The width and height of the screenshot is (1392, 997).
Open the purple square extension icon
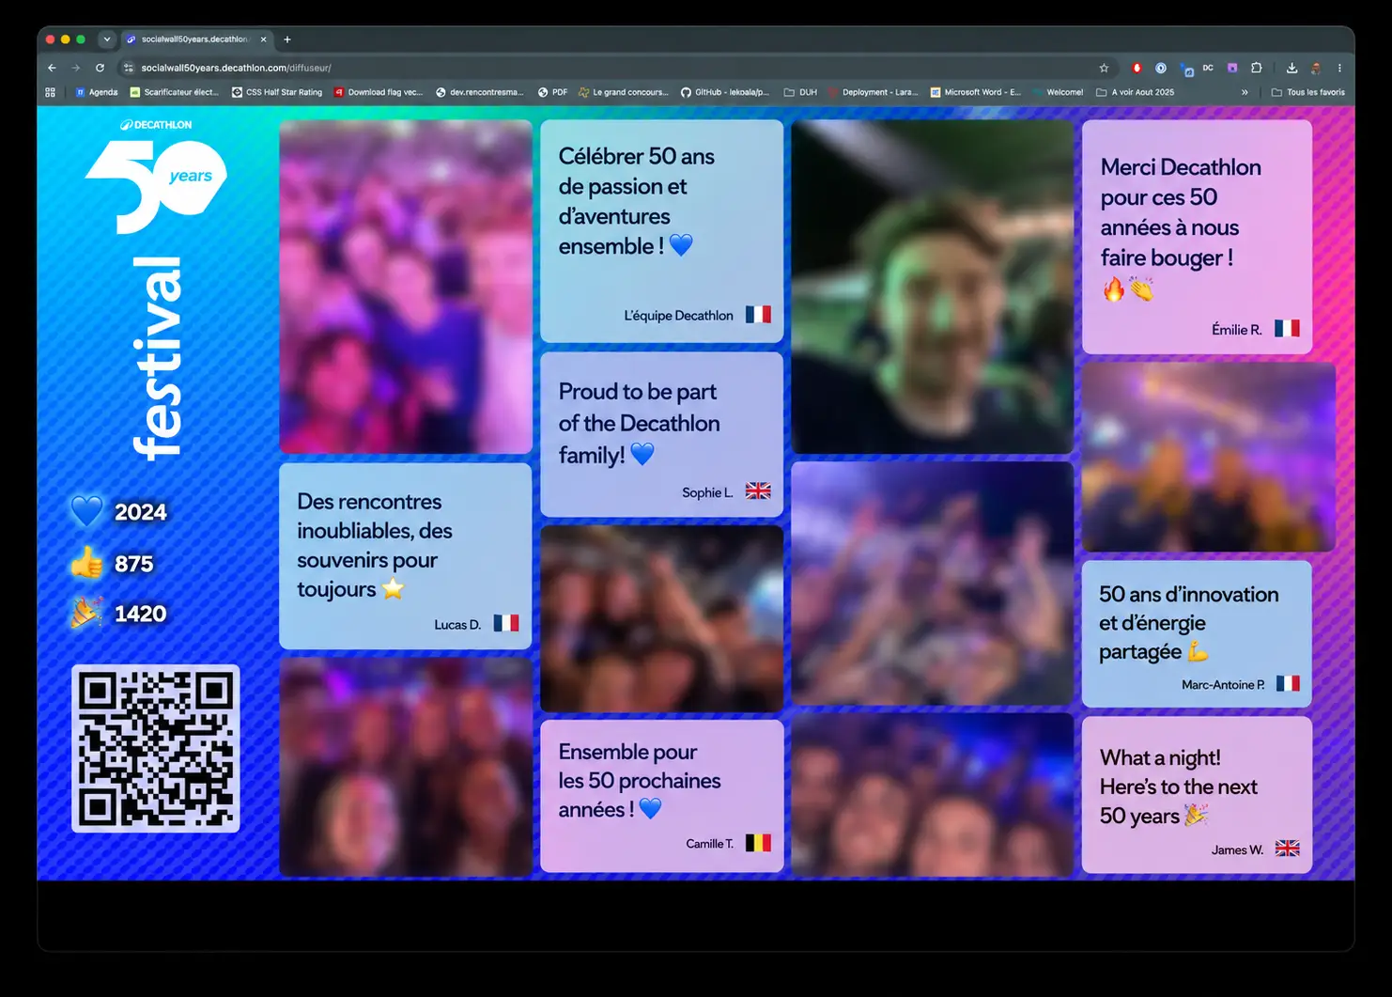1232,68
